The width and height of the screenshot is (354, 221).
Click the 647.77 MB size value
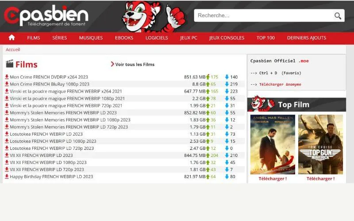pyautogui.click(x=195, y=91)
